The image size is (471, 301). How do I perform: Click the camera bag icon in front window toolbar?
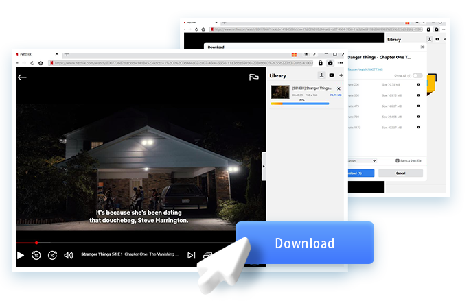(330, 63)
